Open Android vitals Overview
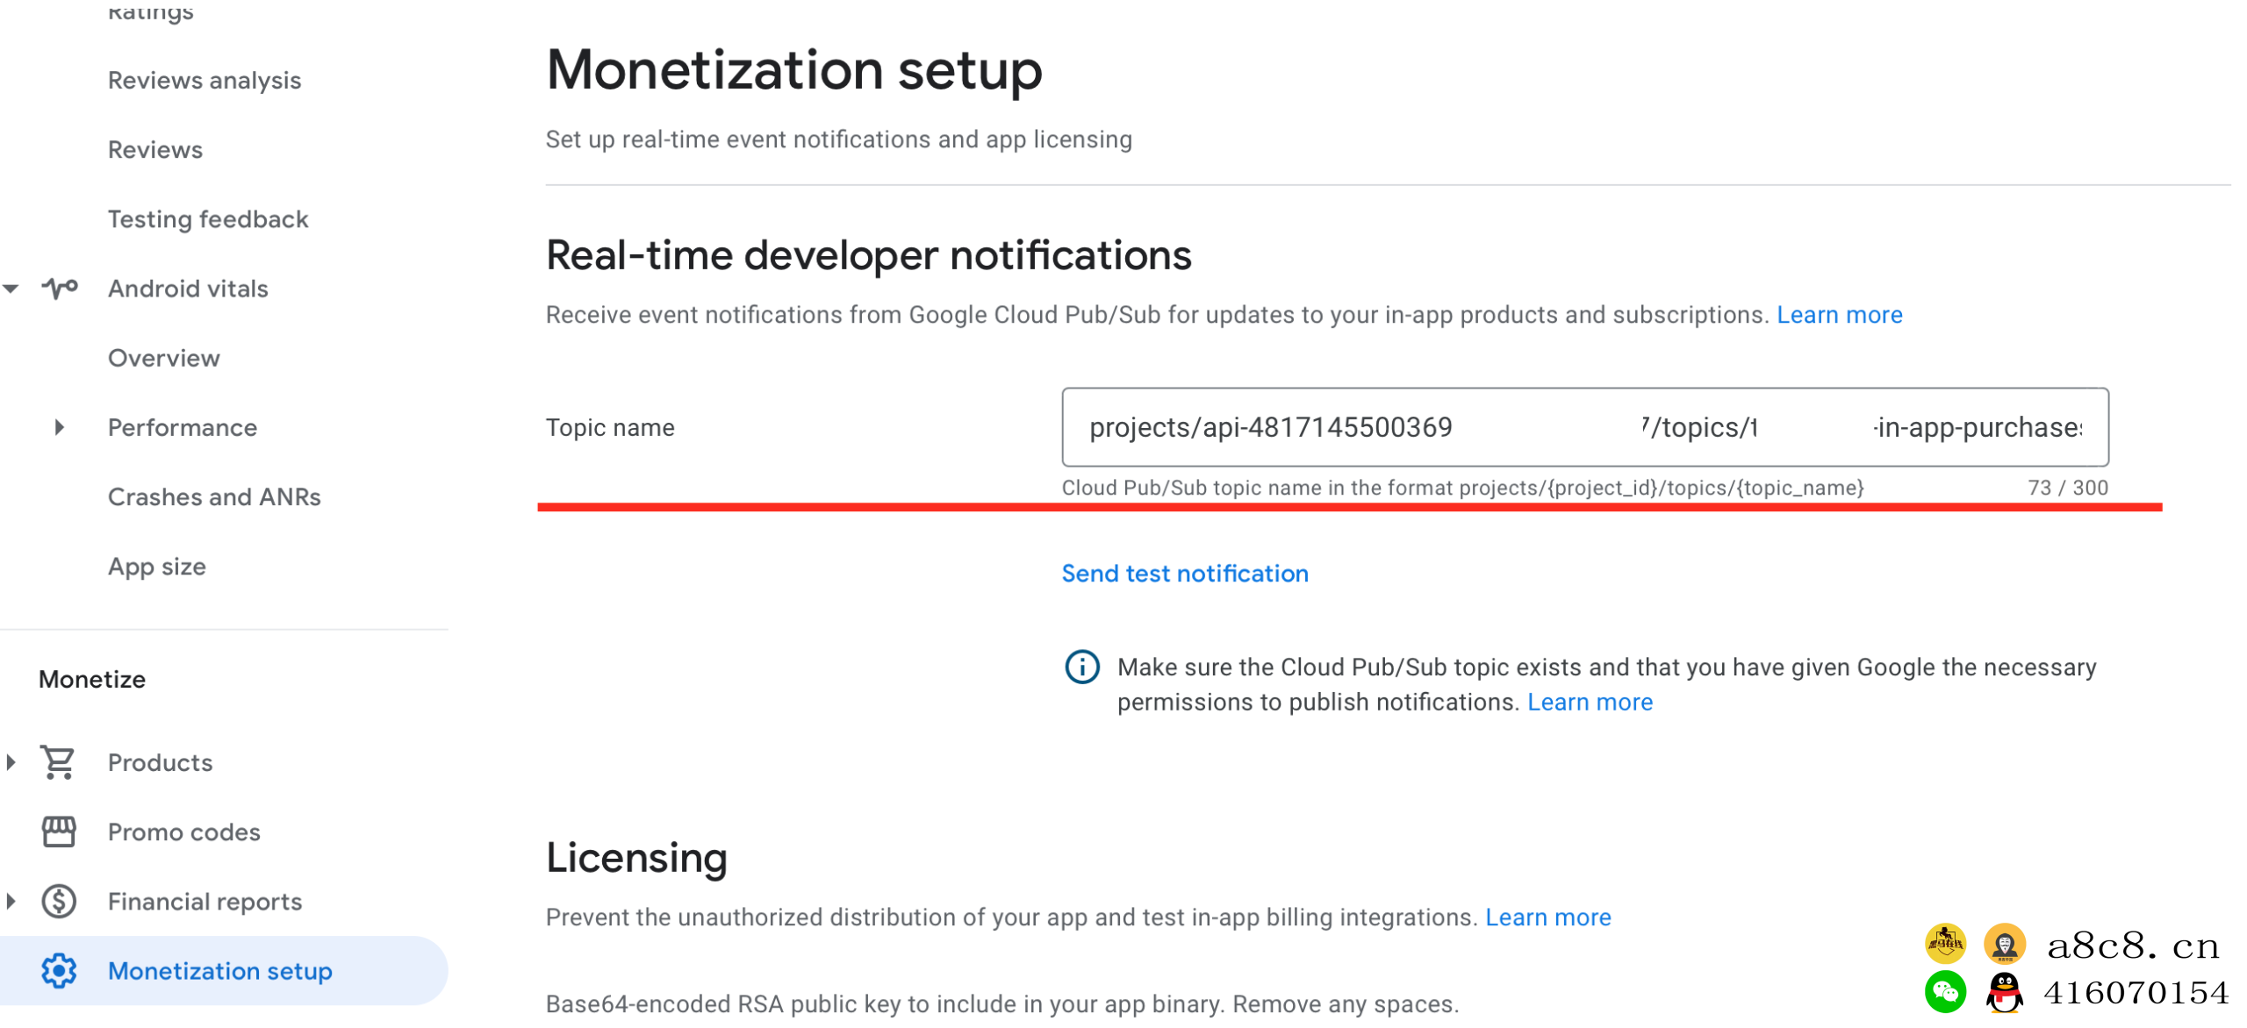The height and width of the screenshot is (1028, 2247). point(164,358)
